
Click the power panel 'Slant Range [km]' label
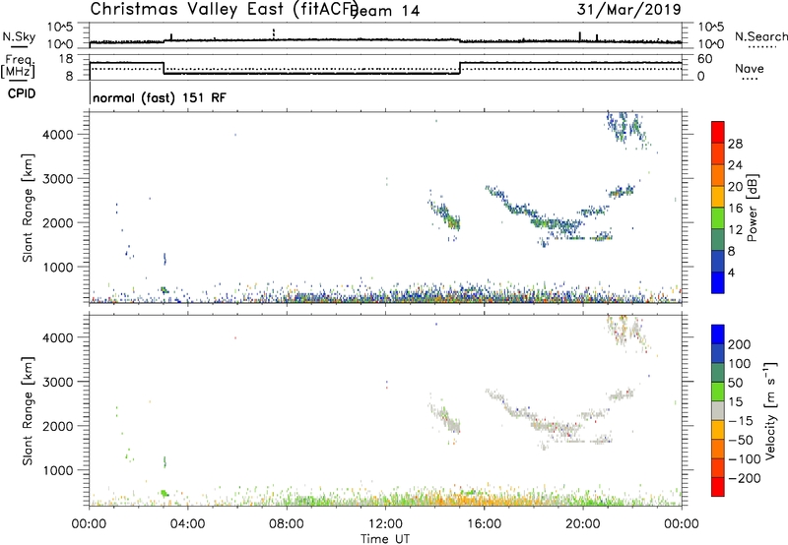point(28,208)
